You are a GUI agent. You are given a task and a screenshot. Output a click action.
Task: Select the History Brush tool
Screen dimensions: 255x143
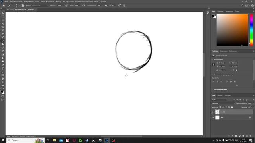coord(3,48)
